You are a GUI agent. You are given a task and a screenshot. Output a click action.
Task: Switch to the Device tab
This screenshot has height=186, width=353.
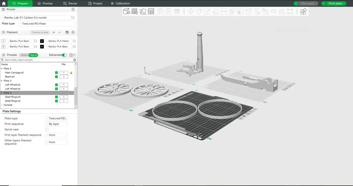(70, 4)
